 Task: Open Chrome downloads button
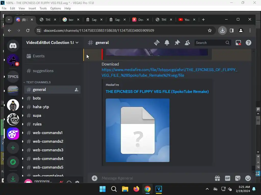coord(222,30)
